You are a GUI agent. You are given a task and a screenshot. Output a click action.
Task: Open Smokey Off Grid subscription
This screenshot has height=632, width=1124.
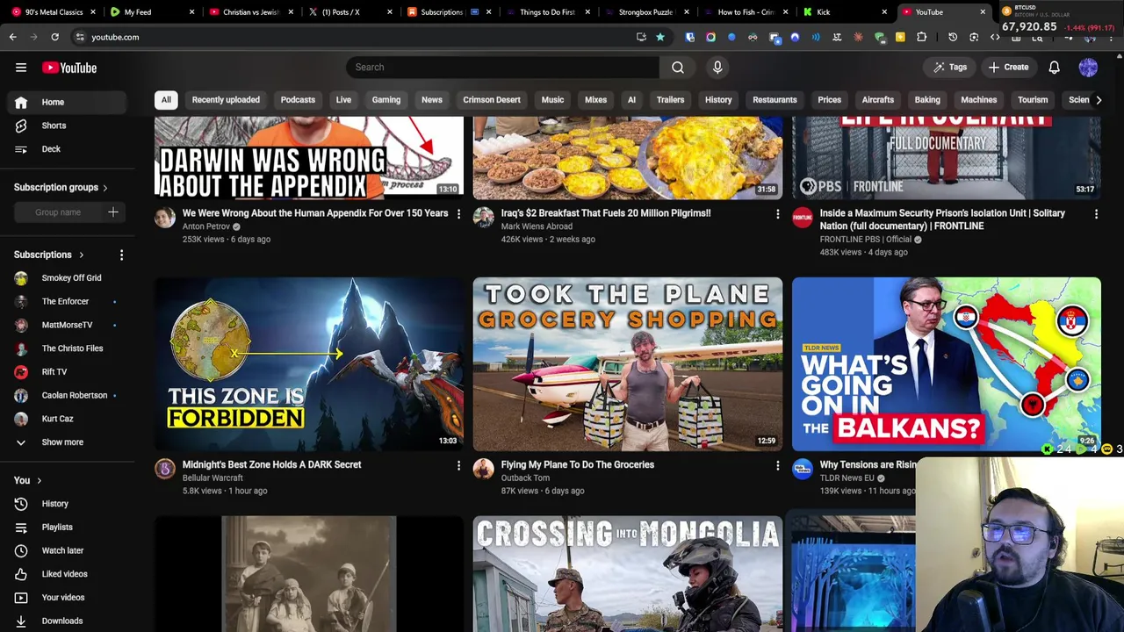pyautogui.click(x=67, y=278)
